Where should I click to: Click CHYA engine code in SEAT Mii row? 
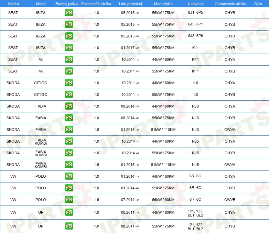pos(230,59)
